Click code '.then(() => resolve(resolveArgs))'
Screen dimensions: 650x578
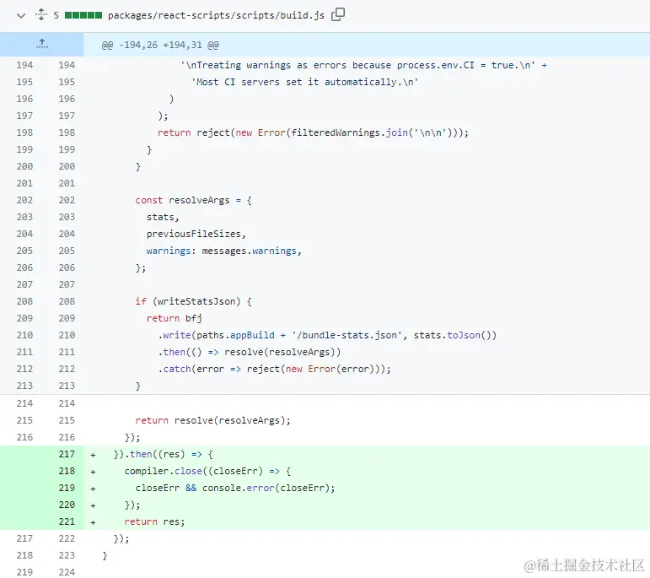(x=250, y=352)
